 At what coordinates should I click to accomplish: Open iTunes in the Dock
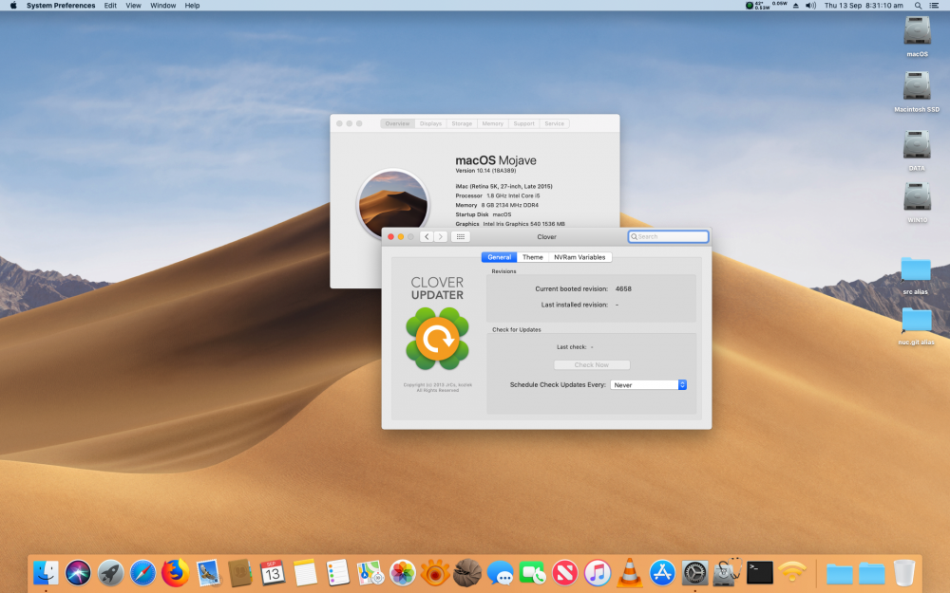598,572
